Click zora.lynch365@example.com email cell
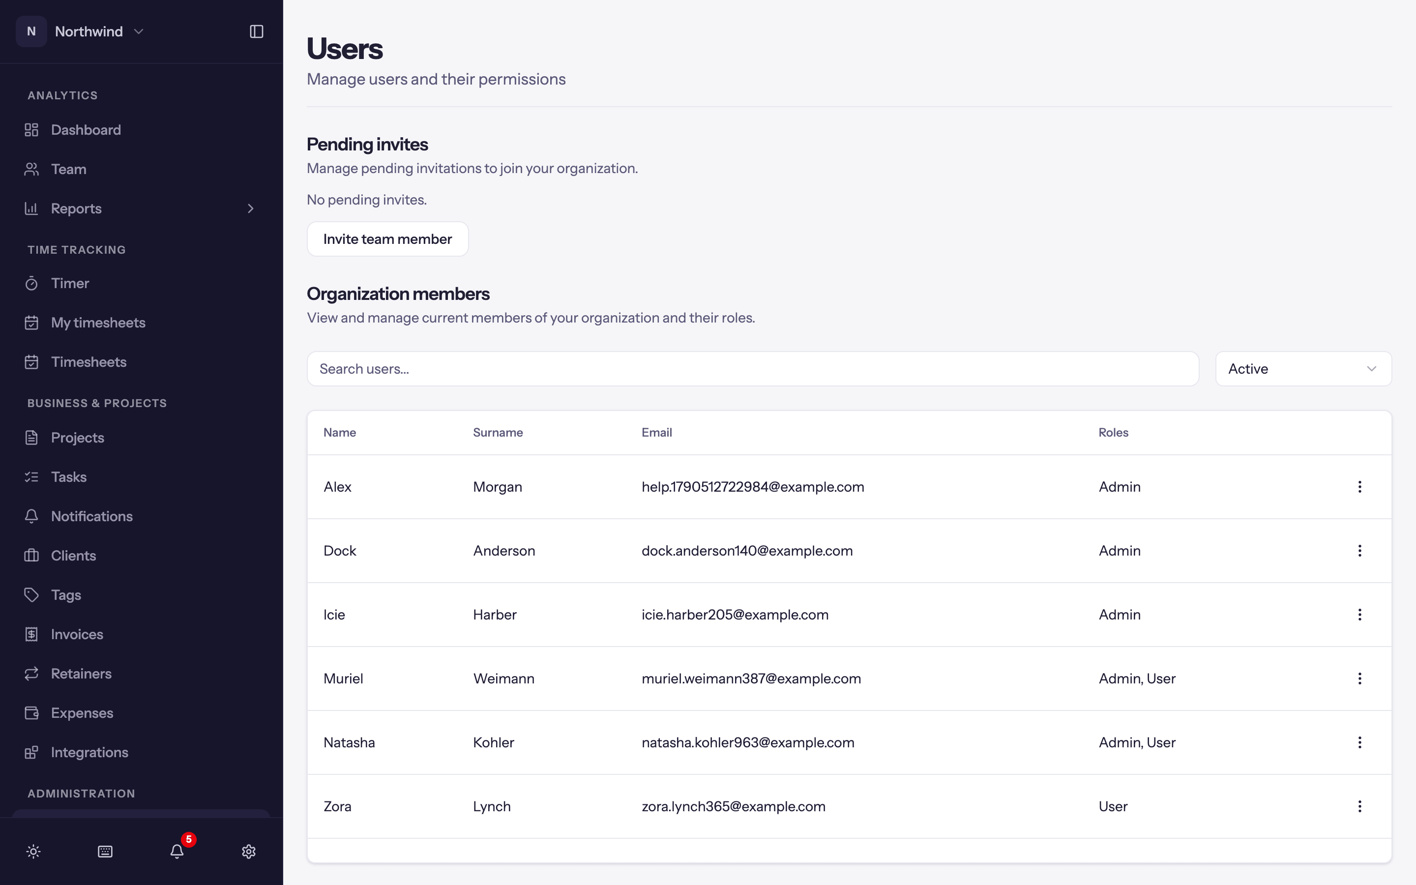The width and height of the screenshot is (1416, 885). 733,806
